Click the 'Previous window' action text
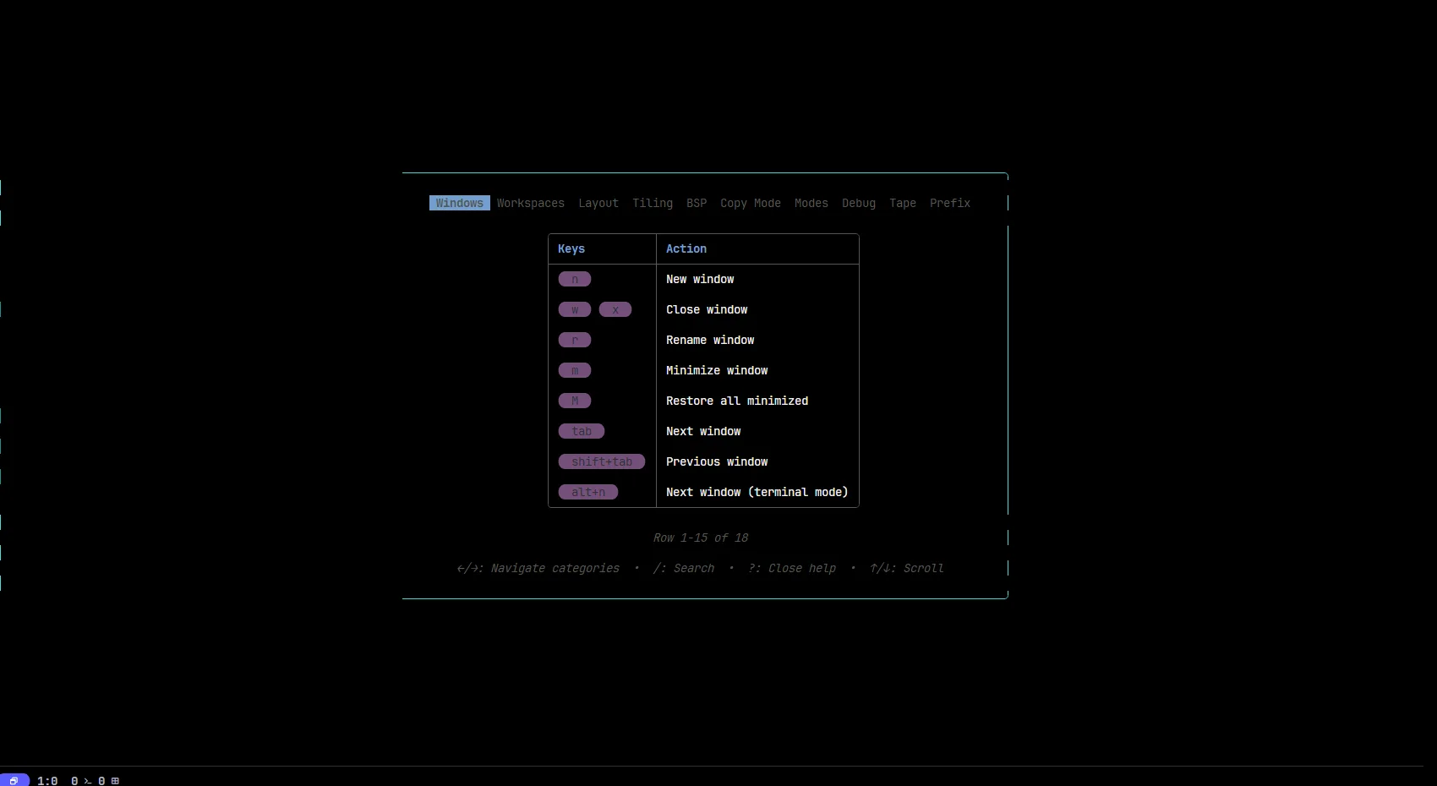This screenshot has width=1437, height=786. tap(717, 461)
